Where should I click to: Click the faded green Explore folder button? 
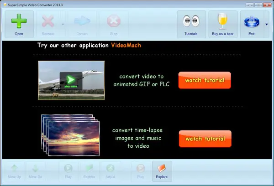tap(89, 171)
